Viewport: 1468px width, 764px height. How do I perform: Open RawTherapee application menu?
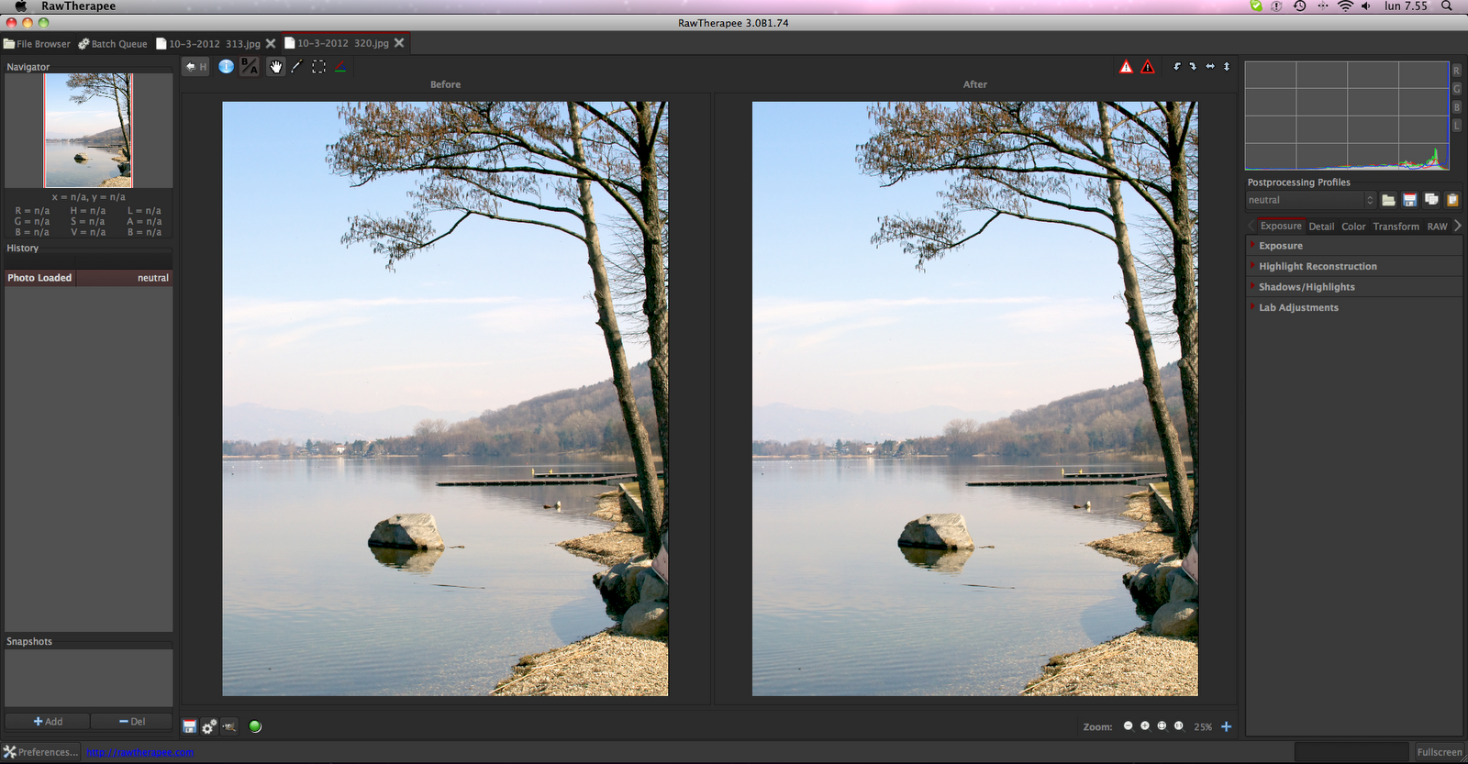pos(78,6)
